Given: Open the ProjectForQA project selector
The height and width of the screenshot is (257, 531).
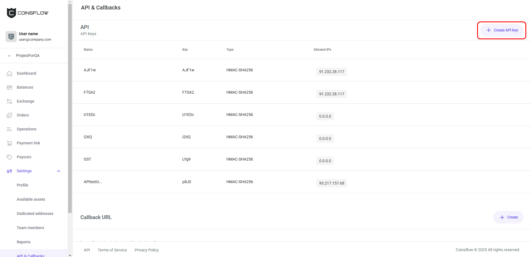Looking at the screenshot, I should tap(28, 55).
